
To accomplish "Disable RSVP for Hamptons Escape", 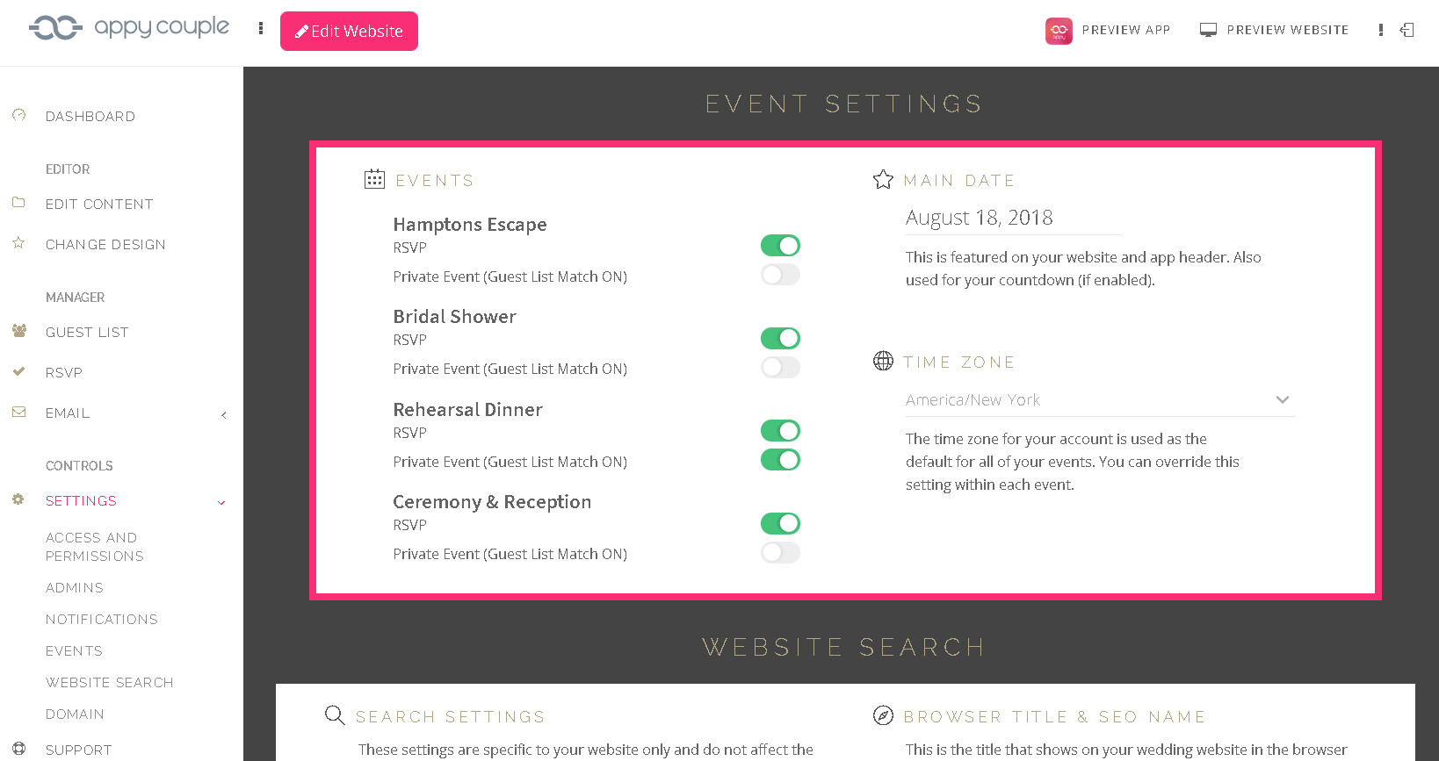I will [780, 246].
